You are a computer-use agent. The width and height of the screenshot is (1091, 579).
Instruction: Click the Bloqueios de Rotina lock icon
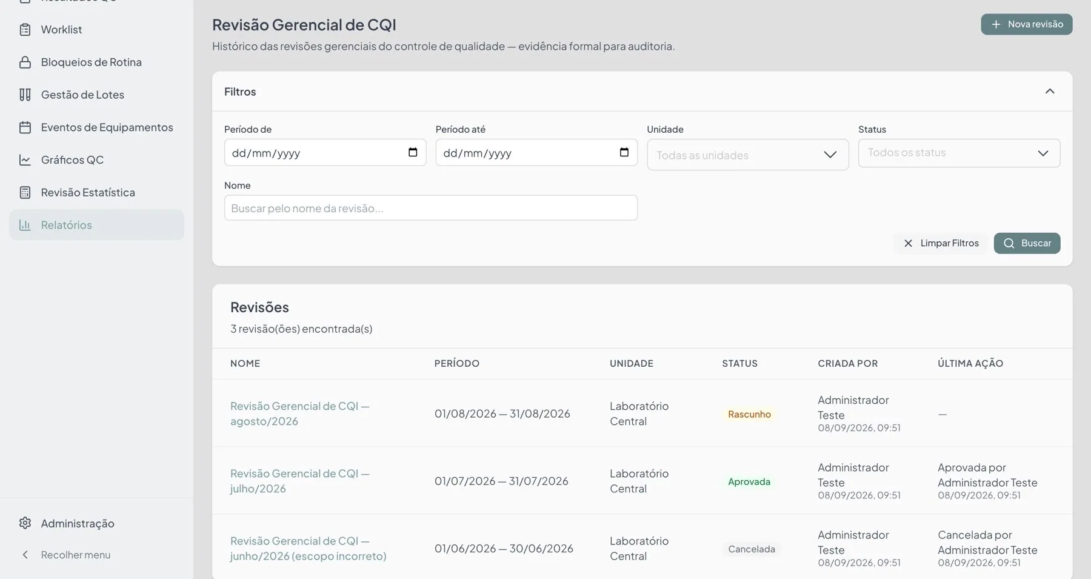25,62
